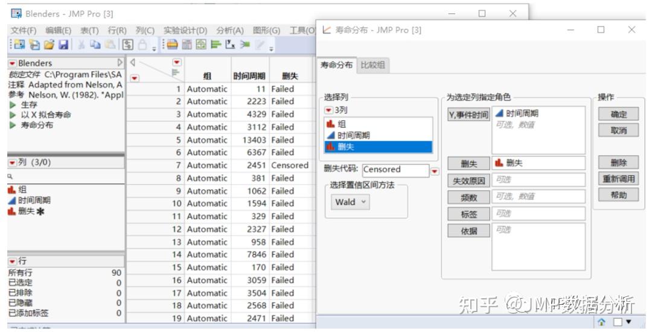Click the row labels icon in table corner
The height and width of the screenshot is (332, 652).
pos(176,72)
